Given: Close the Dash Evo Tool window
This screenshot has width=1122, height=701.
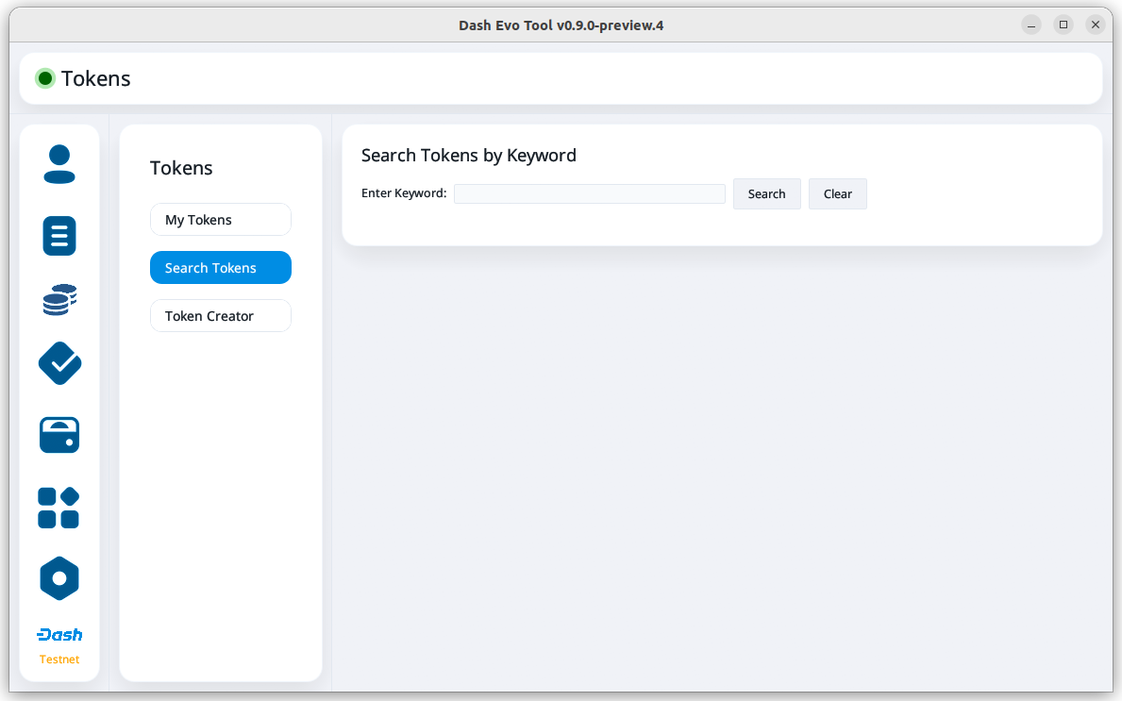Looking at the screenshot, I should coord(1095,25).
